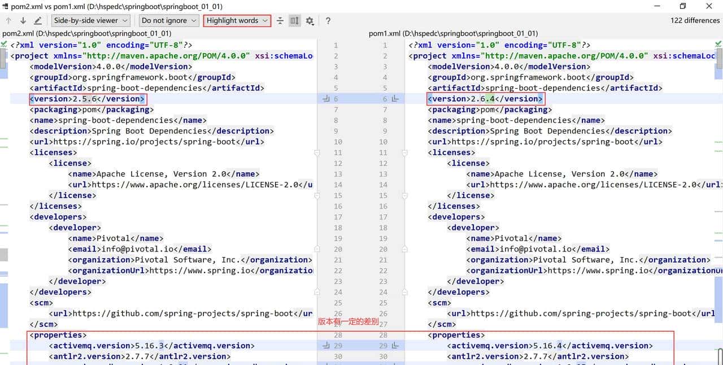Open the Do not ignore dropdown
The height and width of the screenshot is (365, 723).
tap(169, 21)
